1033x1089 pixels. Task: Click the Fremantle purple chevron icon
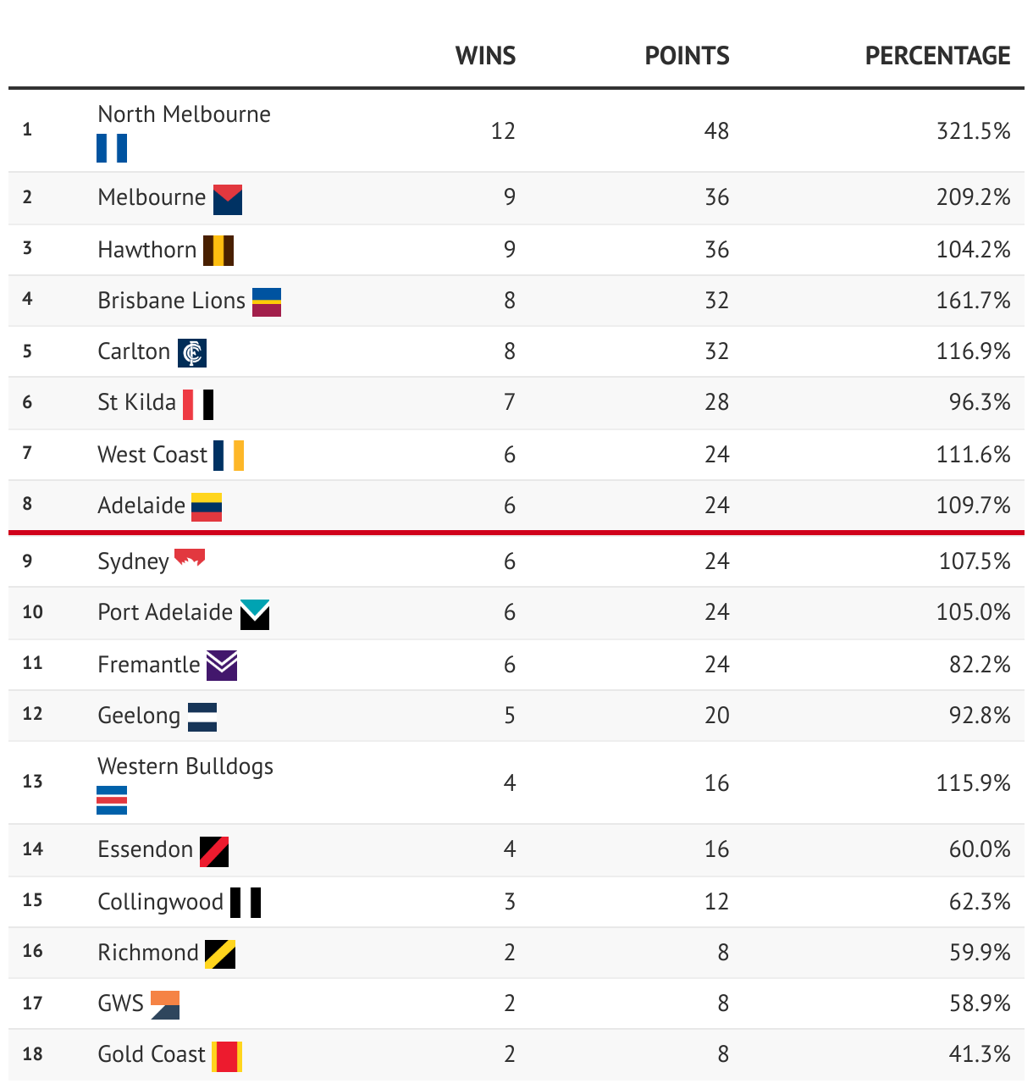222,666
